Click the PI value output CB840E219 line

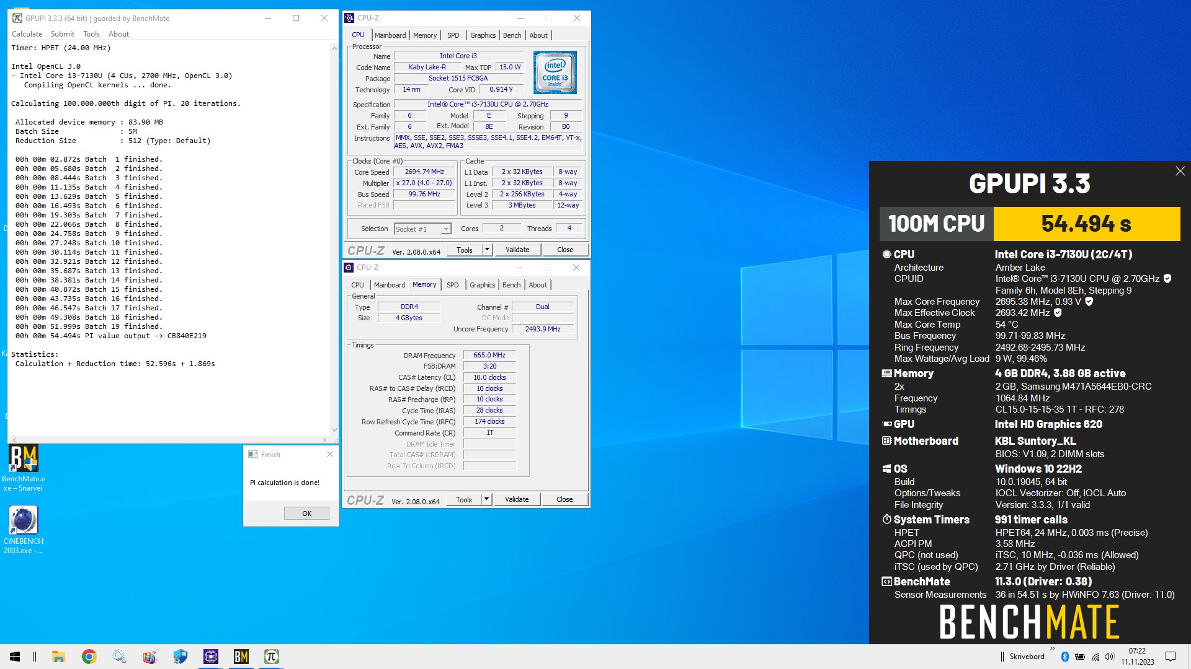(x=111, y=336)
